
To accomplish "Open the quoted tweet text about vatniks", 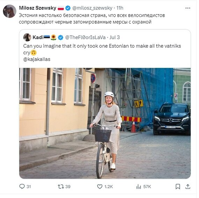I will click(102, 49).
